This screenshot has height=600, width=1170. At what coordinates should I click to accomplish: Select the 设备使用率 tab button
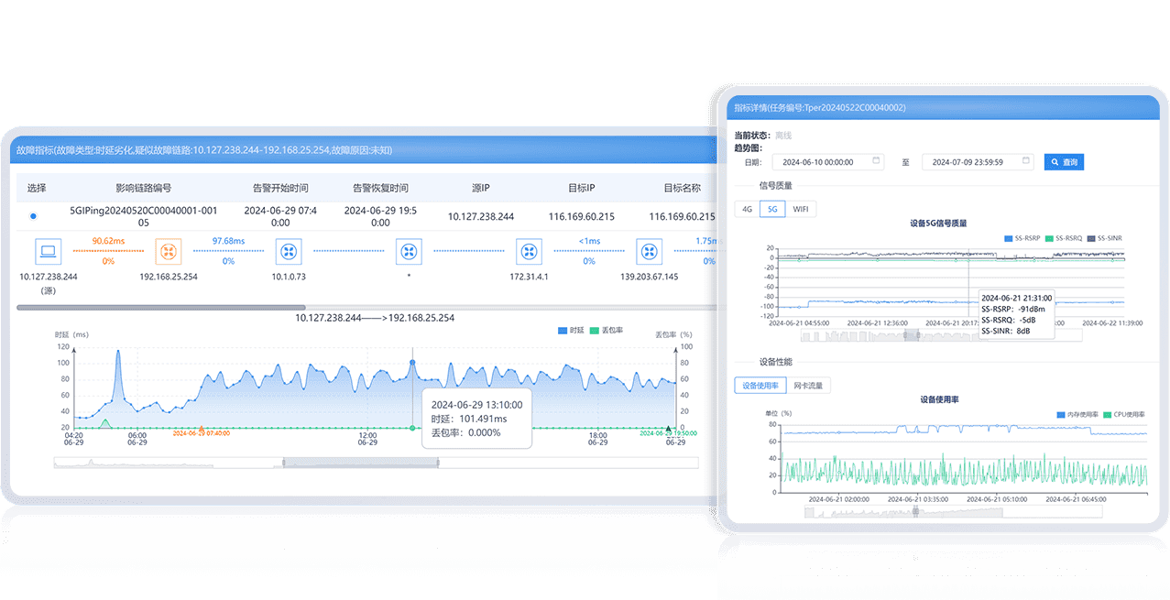(x=760, y=386)
